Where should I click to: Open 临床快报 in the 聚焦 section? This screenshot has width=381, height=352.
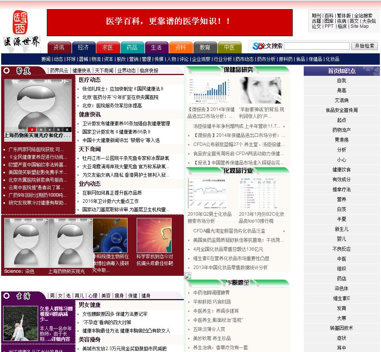point(149,70)
